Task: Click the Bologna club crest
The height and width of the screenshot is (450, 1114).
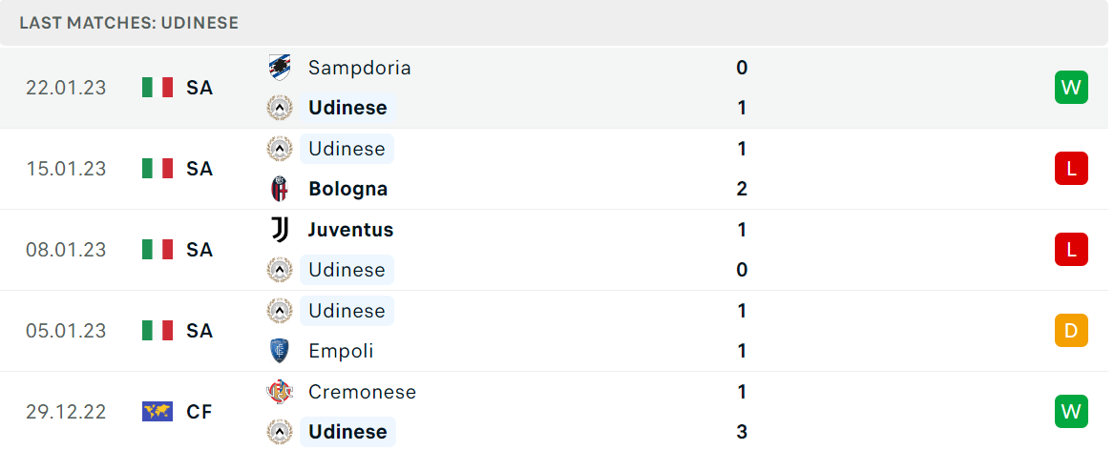Action: pos(279,189)
